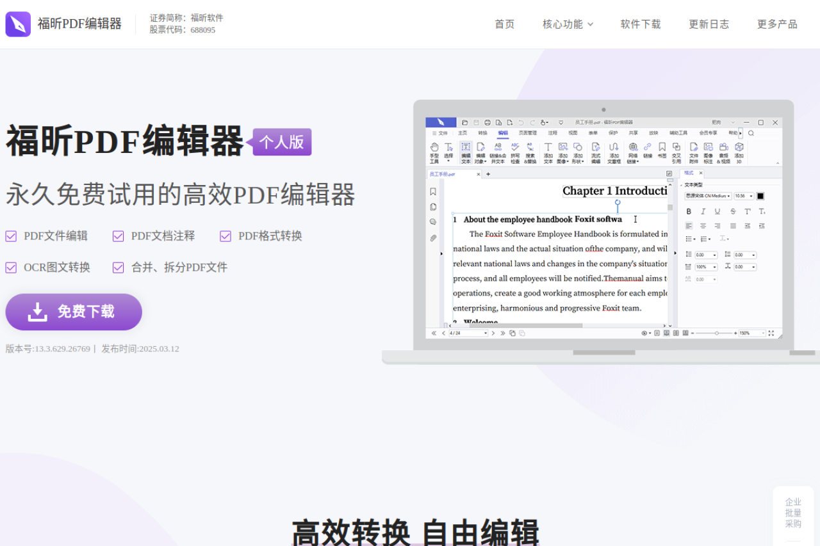Open the attachments paperclip panel in sidebar
This screenshot has height=546, width=820.
433,237
